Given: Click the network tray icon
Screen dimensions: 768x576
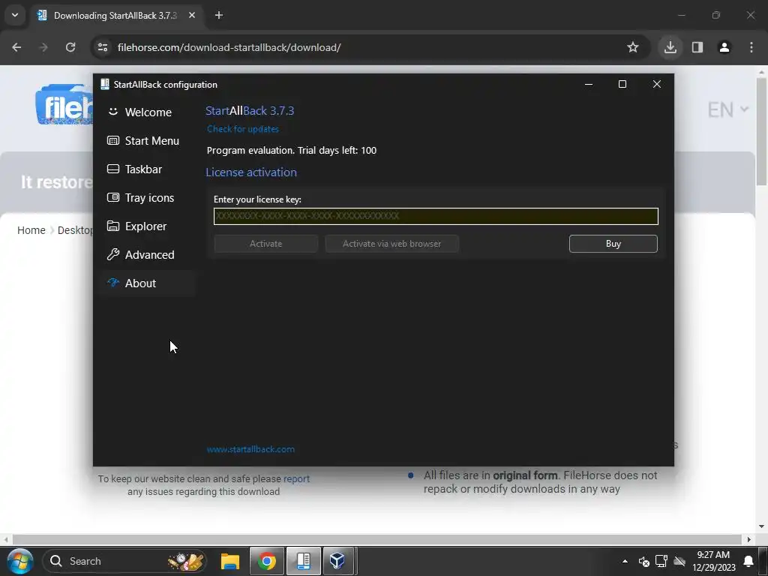Looking at the screenshot, I should pyautogui.click(x=661, y=561).
